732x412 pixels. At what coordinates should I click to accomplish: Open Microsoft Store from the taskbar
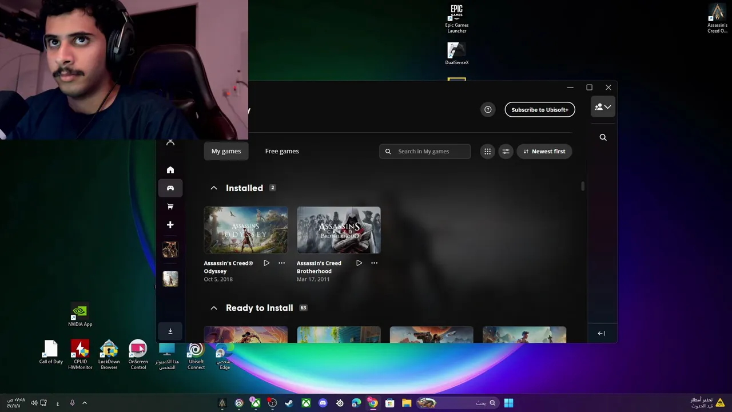click(x=389, y=403)
